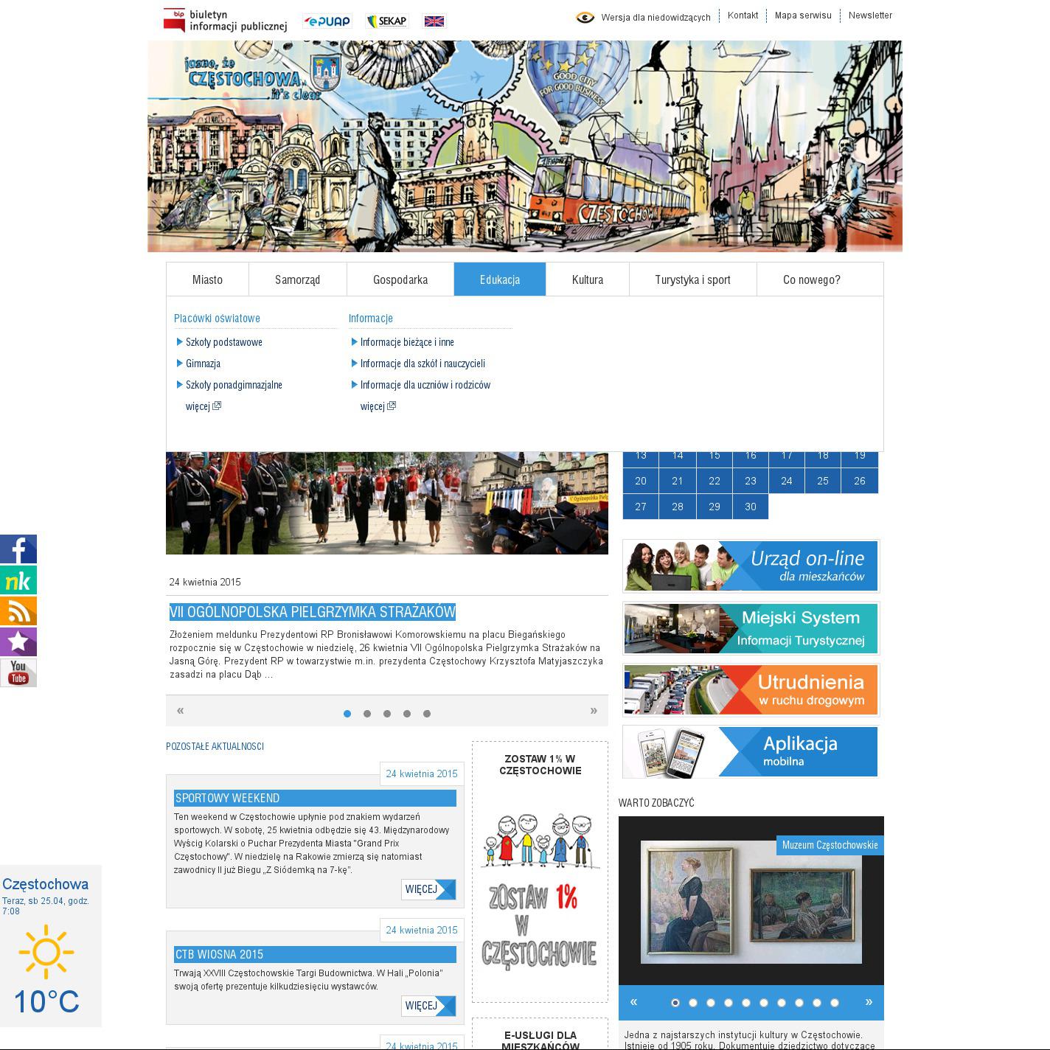
Task: Open the Mapa serwisu link
Action: click(x=803, y=15)
